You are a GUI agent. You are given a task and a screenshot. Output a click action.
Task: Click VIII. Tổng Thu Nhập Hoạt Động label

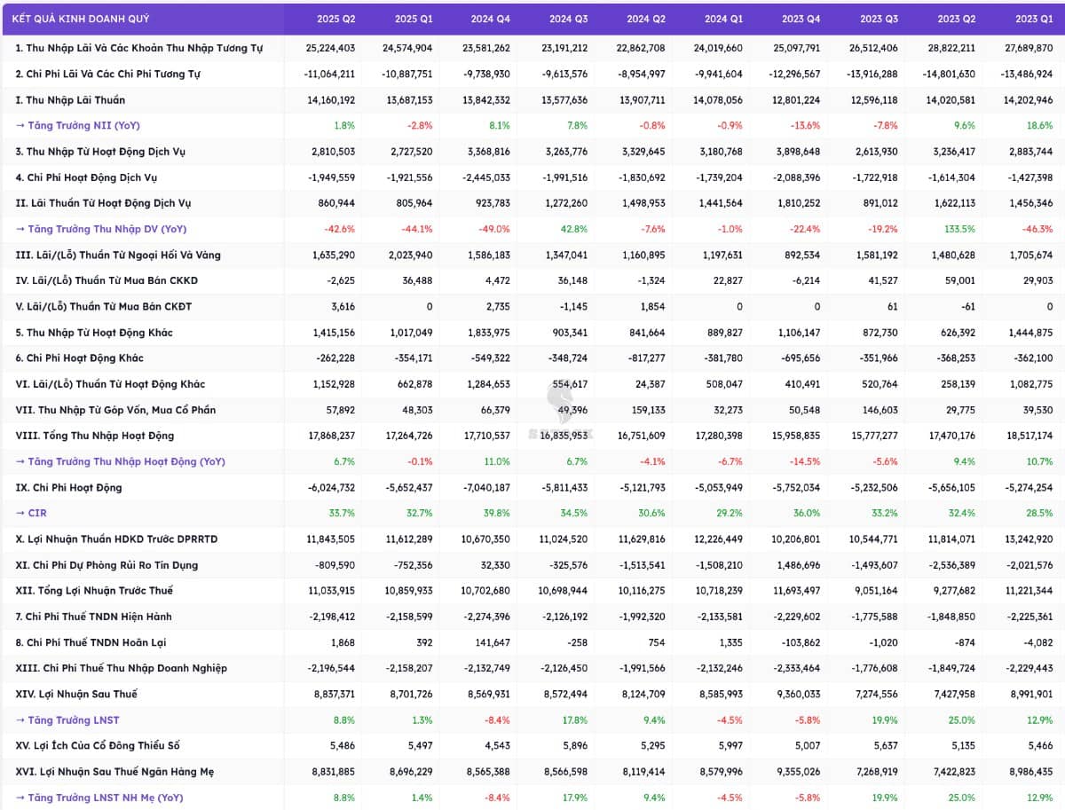tap(94, 436)
